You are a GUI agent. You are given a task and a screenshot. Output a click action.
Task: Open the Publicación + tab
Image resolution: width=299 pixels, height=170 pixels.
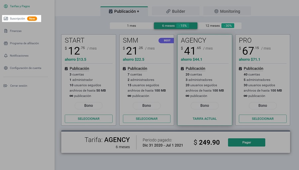pyautogui.click(x=124, y=11)
